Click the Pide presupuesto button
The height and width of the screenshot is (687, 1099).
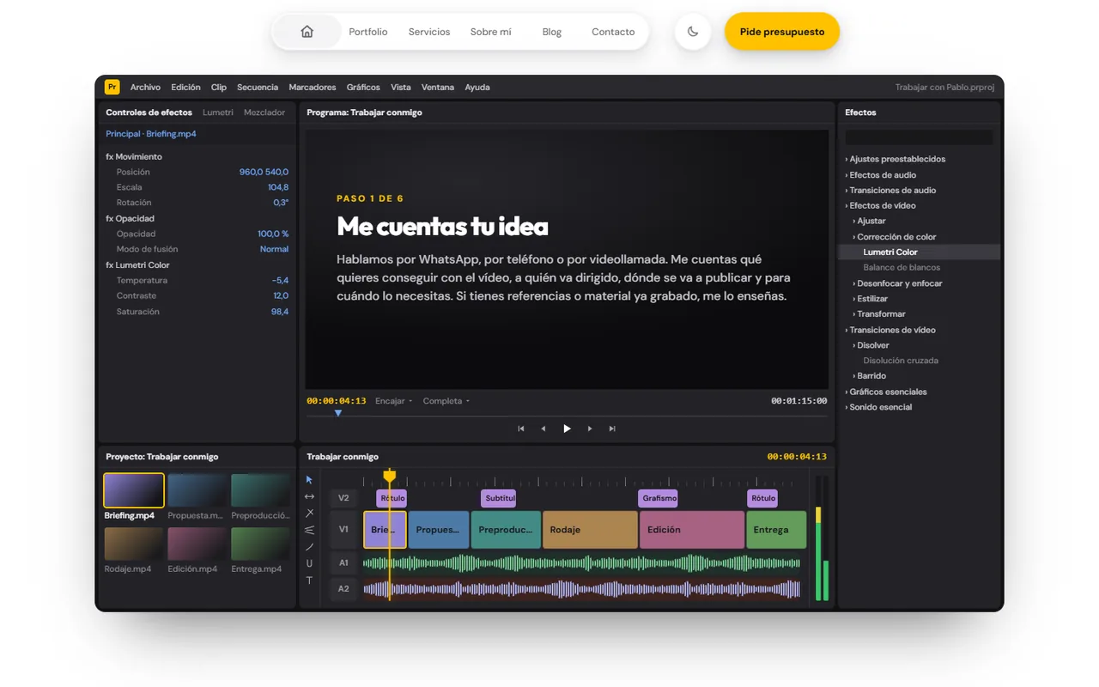[x=782, y=32]
